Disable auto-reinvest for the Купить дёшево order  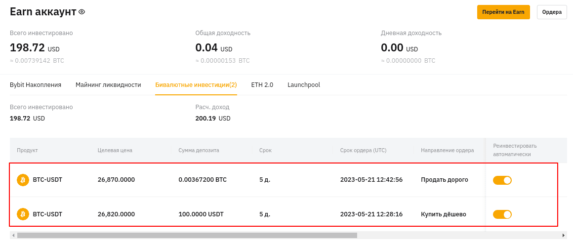pos(502,214)
